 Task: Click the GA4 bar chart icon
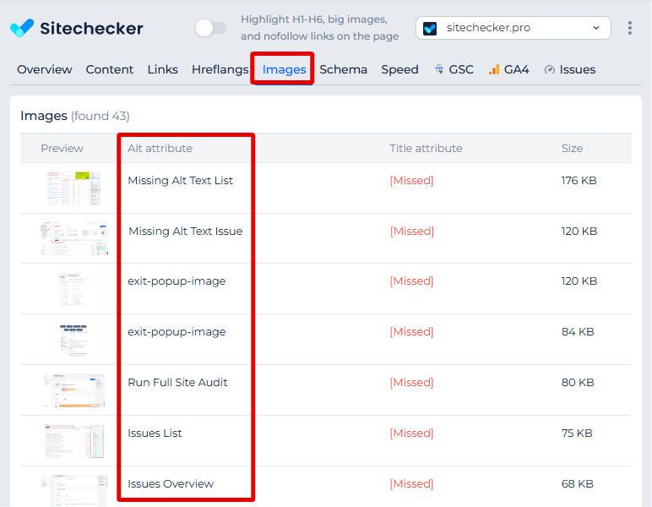[494, 69]
